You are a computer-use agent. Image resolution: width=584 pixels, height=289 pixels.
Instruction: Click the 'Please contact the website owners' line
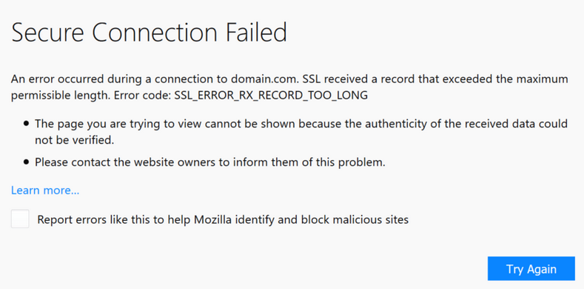[x=210, y=162]
